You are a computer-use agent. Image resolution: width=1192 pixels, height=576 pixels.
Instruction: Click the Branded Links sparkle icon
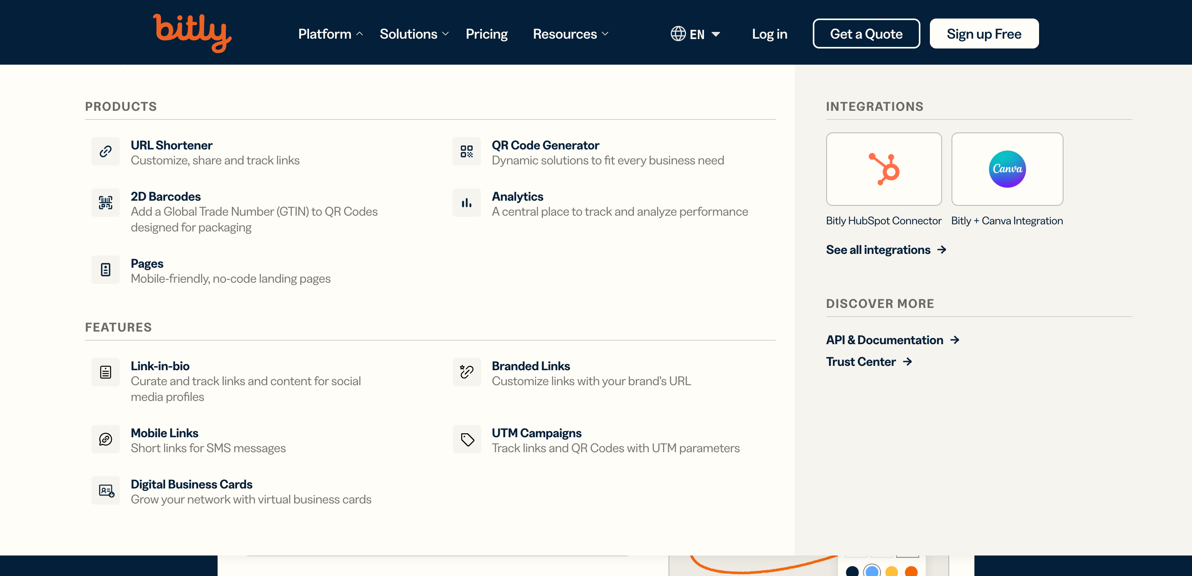tap(466, 372)
